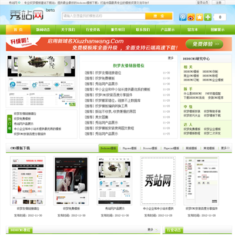The image size is (235, 235).
Task: Open the 织梦CMS安装百度分享插件 template thumbnail
Action: pos(202,181)
